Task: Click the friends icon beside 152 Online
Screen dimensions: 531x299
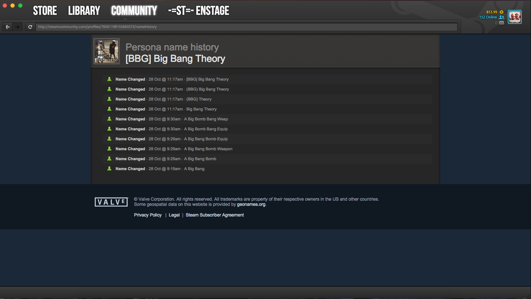Action: 502,17
